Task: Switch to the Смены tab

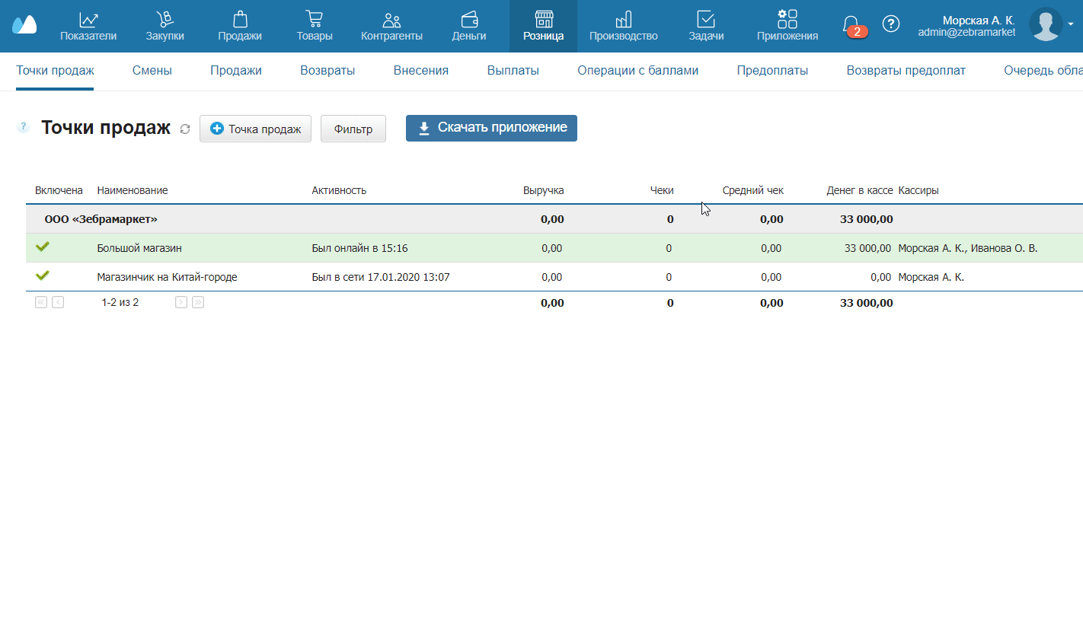Action: pyautogui.click(x=152, y=71)
